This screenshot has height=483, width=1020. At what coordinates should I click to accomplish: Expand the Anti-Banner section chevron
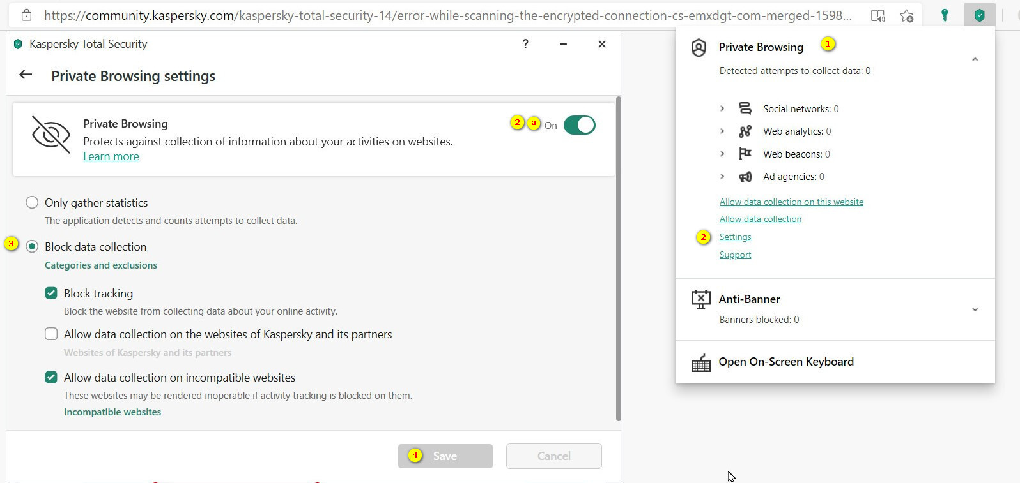(975, 309)
